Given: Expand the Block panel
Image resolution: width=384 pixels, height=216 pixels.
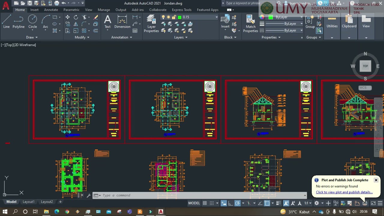Looking at the screenshot, I should (230, 37).
